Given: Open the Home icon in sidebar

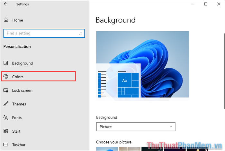Looking at the screenshot, I should 6,20.
